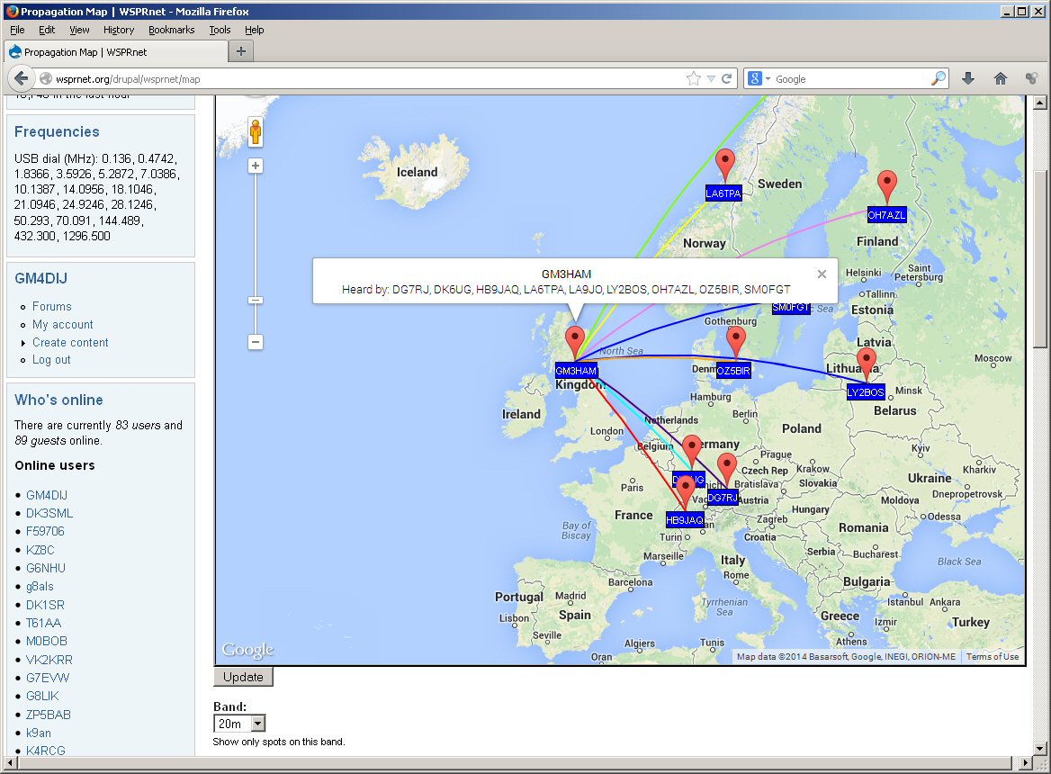Click the Google logo on the map
Screen dimensions: 1051x774
point(248,650)
